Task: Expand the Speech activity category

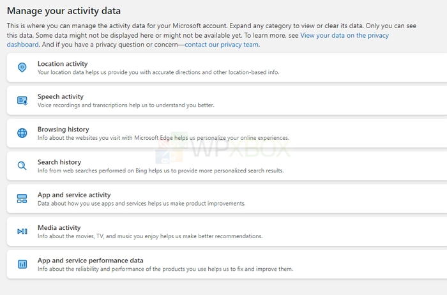Action: click(x=227, y=100)
